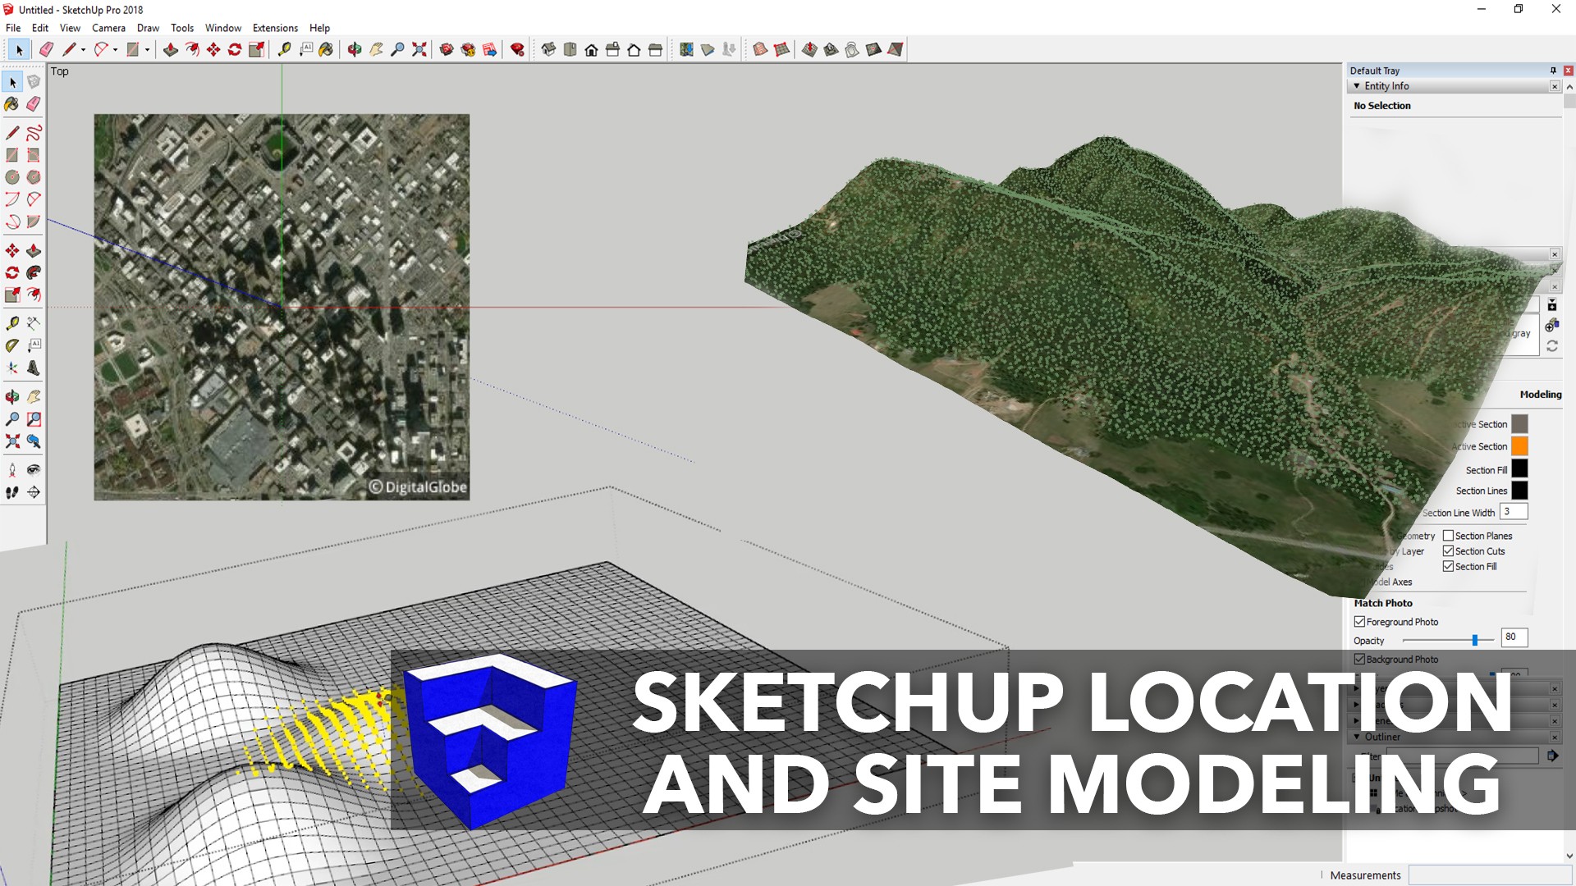The image size is (1576, 886).
Task: Open the Camera menu
Action: click(x=108, y=28)
